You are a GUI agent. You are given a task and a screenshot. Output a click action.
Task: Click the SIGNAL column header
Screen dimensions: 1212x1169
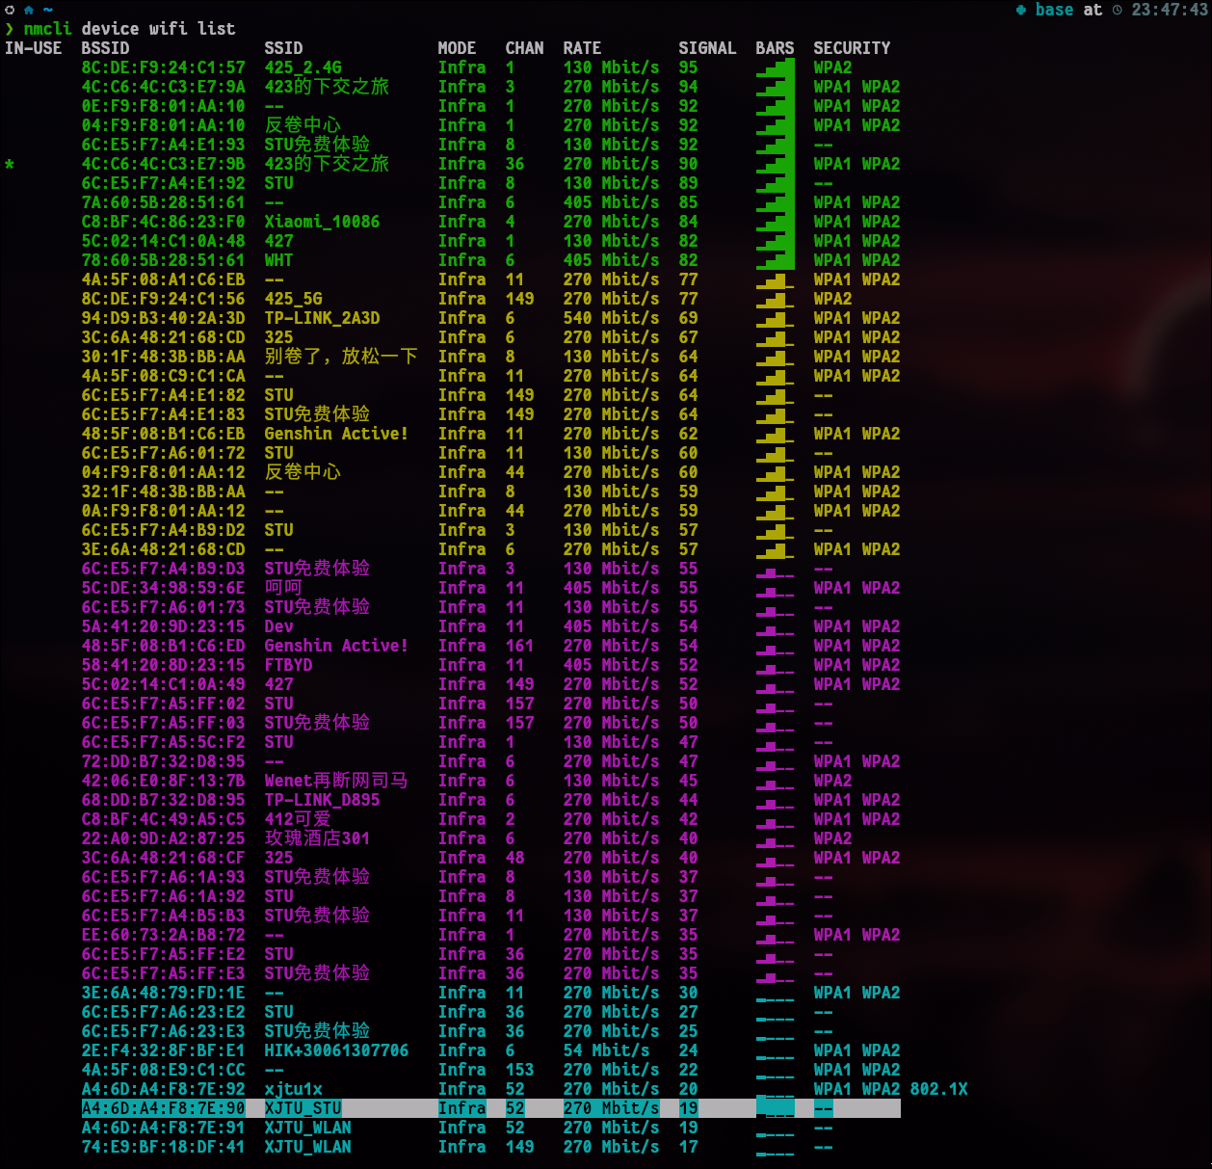706,48
